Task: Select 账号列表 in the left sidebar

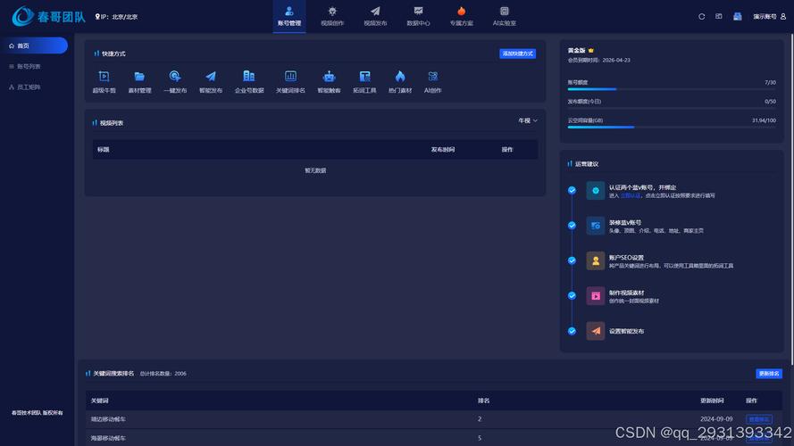Action: pos(29,66)
